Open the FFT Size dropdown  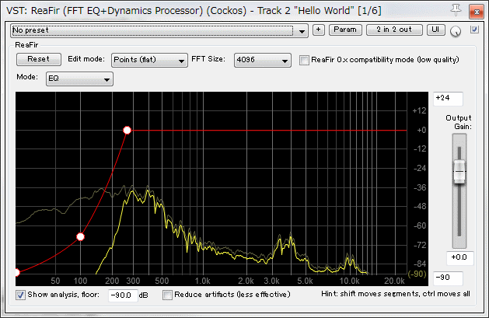pyautogui.click(x=263, y=60)
